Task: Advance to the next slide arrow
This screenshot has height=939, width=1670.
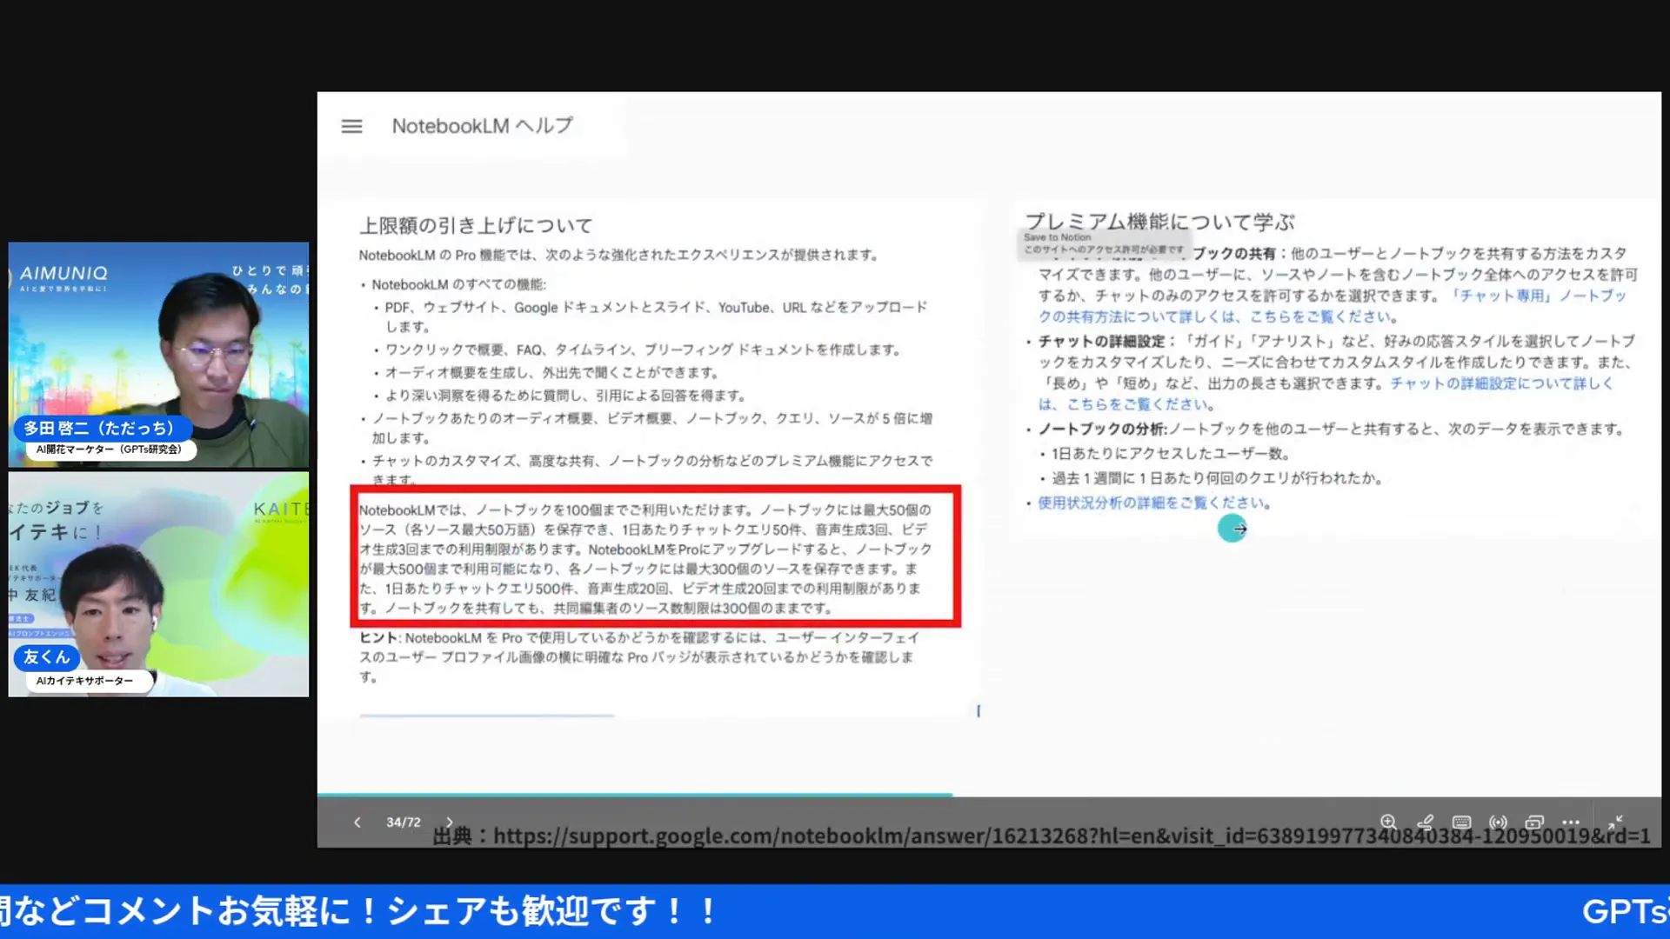Action: [449, 822]
